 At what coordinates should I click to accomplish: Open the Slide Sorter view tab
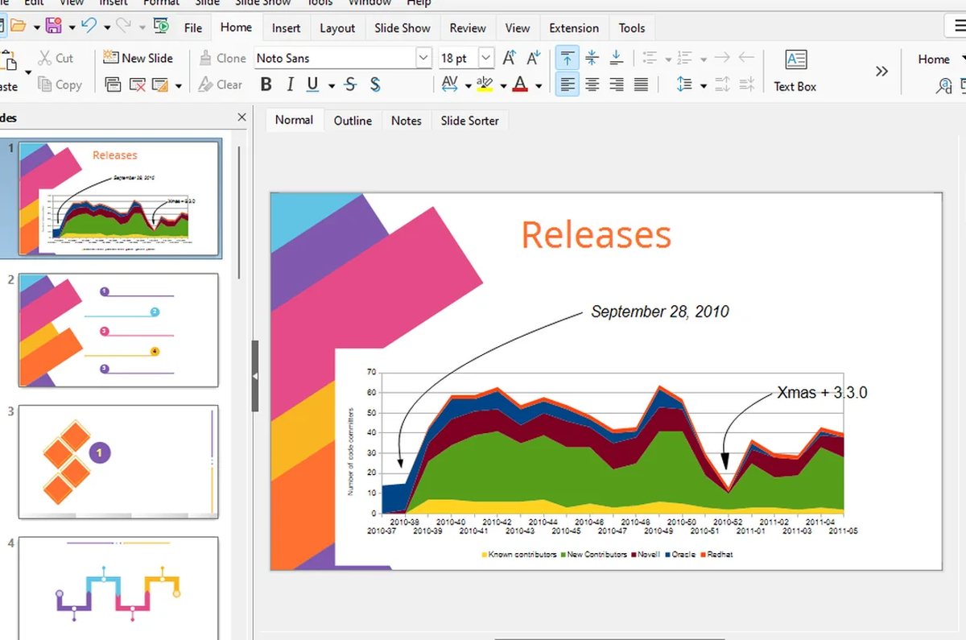(x=469, y=121)
